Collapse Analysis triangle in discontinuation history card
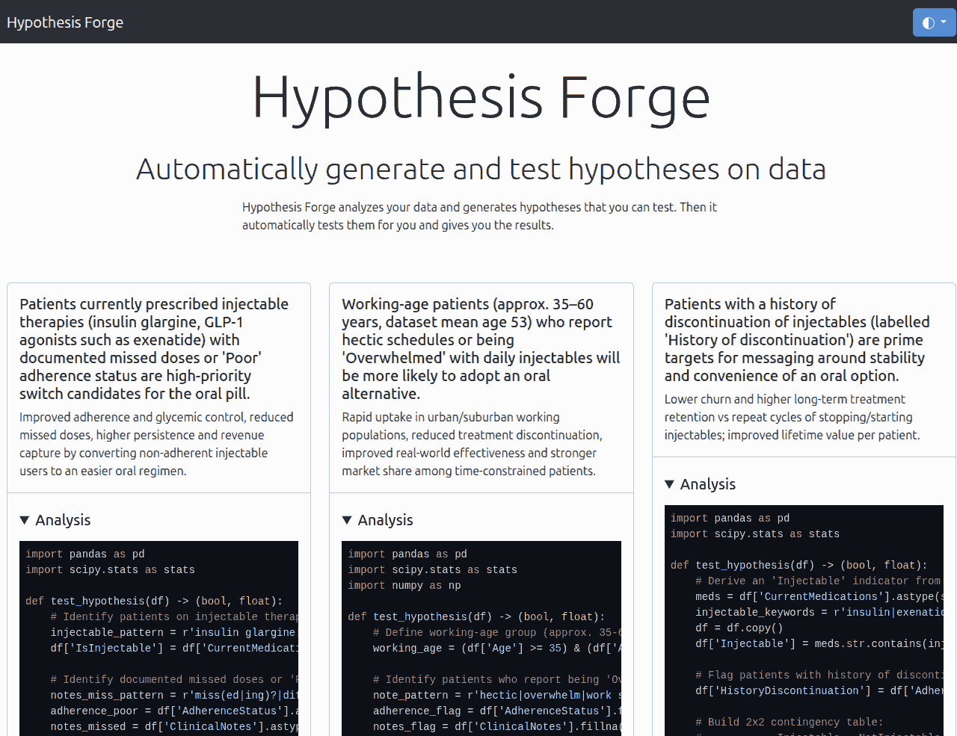The height and width of the screenshot is (736, 957). coord(670,484)
